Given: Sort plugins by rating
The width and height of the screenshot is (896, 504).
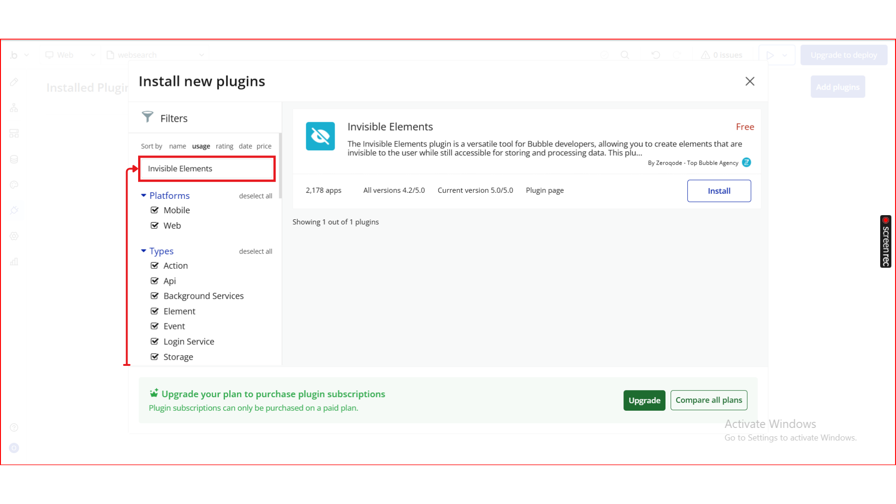Looking at the screenshot, I should 224,146.
